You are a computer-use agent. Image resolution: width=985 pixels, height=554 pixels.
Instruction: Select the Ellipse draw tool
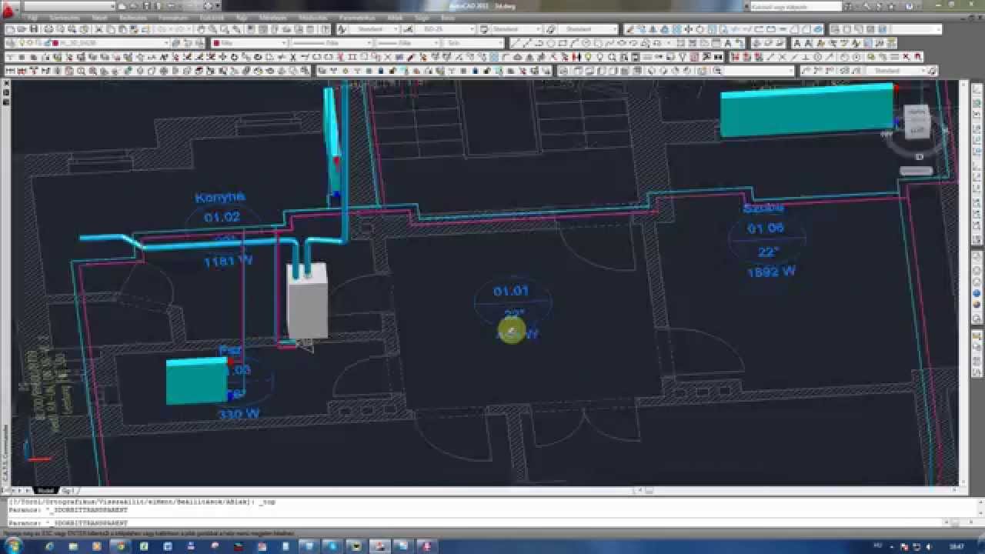622,43
